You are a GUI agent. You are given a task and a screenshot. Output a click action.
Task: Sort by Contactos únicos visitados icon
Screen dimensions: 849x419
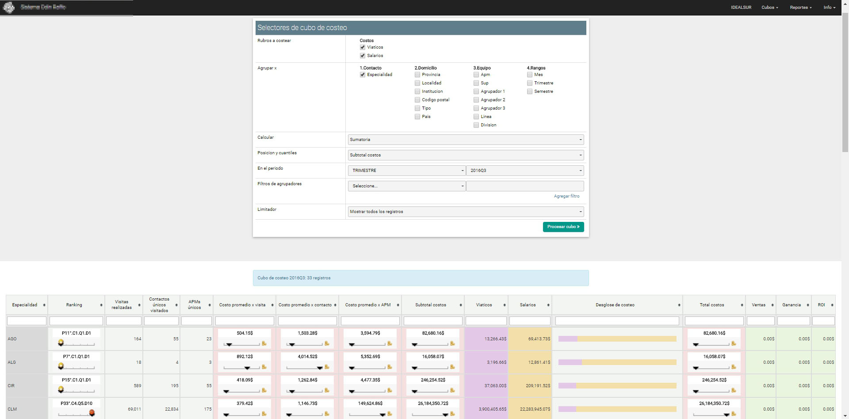pos(176,305)
